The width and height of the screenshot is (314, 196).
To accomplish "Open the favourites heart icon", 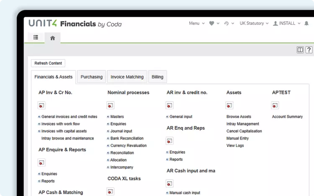I will tap(212, 24).
